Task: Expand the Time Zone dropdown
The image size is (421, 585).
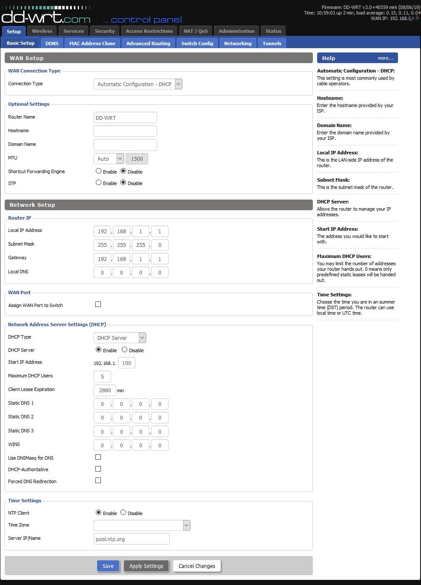Action: pos(142,525)
